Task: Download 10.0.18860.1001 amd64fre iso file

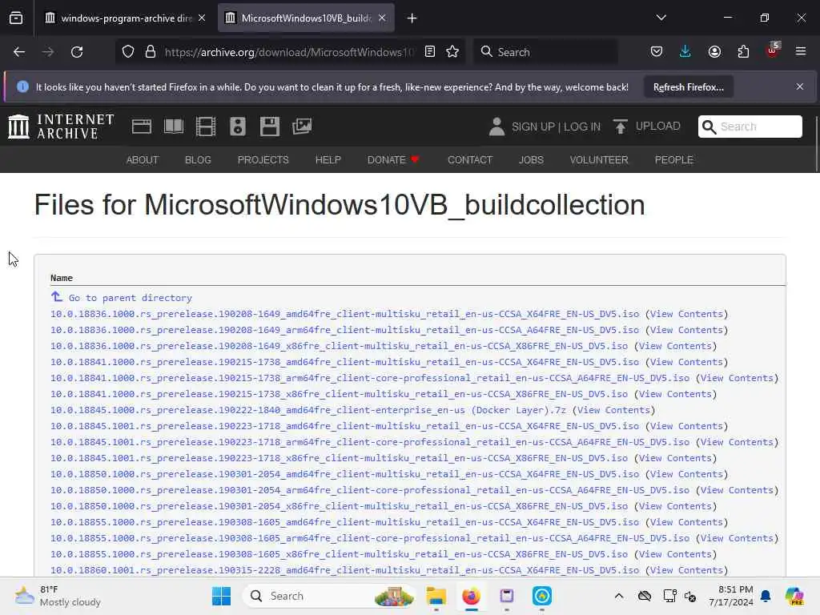Action: pyautogui.click(x=344, y=570)
